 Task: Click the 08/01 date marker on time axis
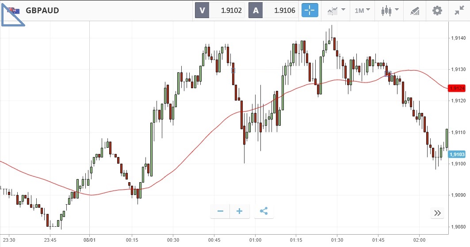tap(90, 240)
